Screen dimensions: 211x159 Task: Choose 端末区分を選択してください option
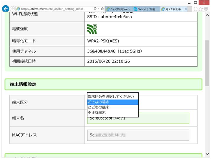pos(113,96)
